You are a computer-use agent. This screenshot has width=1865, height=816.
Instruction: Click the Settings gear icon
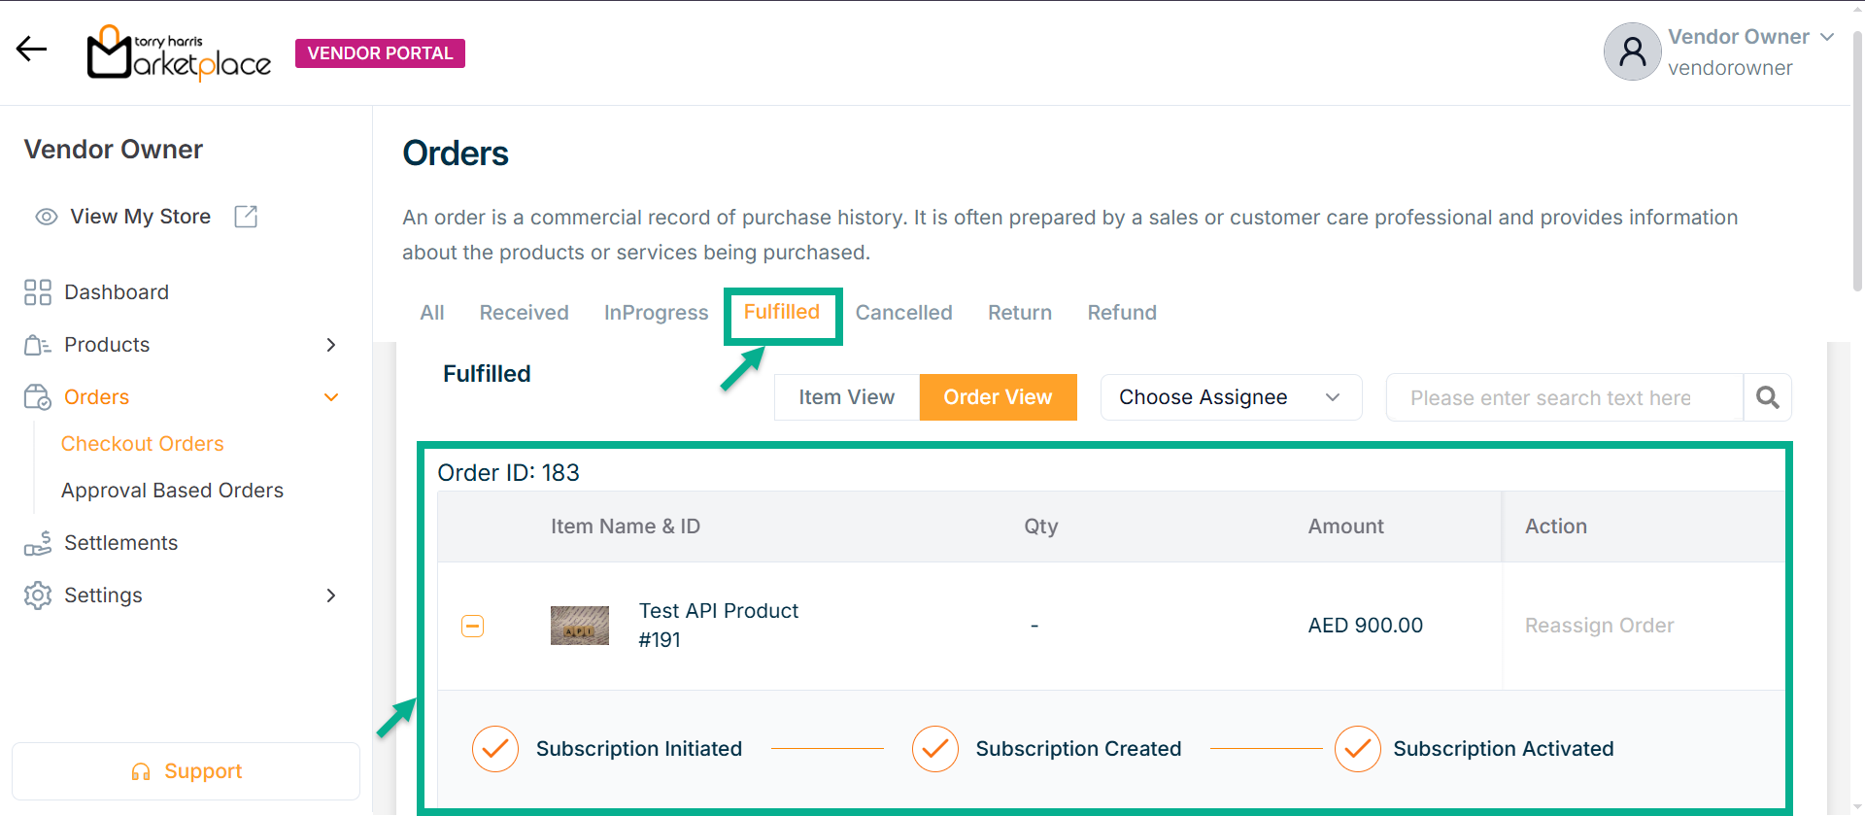(x=38, y=595)
